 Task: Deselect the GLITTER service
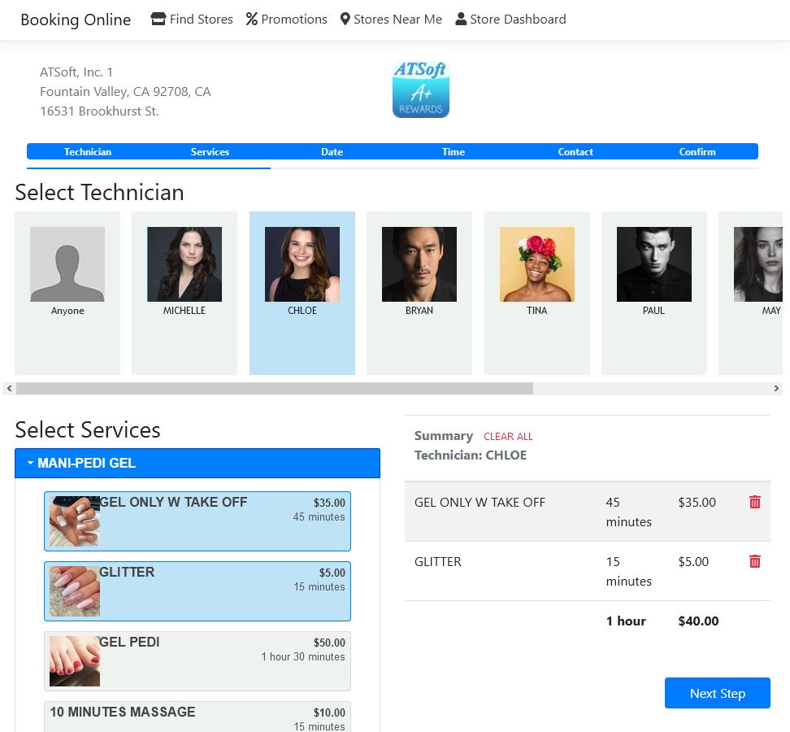click(x=197, y=591)
